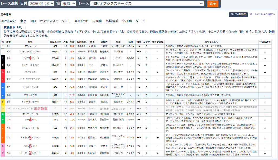The image size is (278, 160).
Task: Select horse name プロトポロス
Action: coord(30,95)
